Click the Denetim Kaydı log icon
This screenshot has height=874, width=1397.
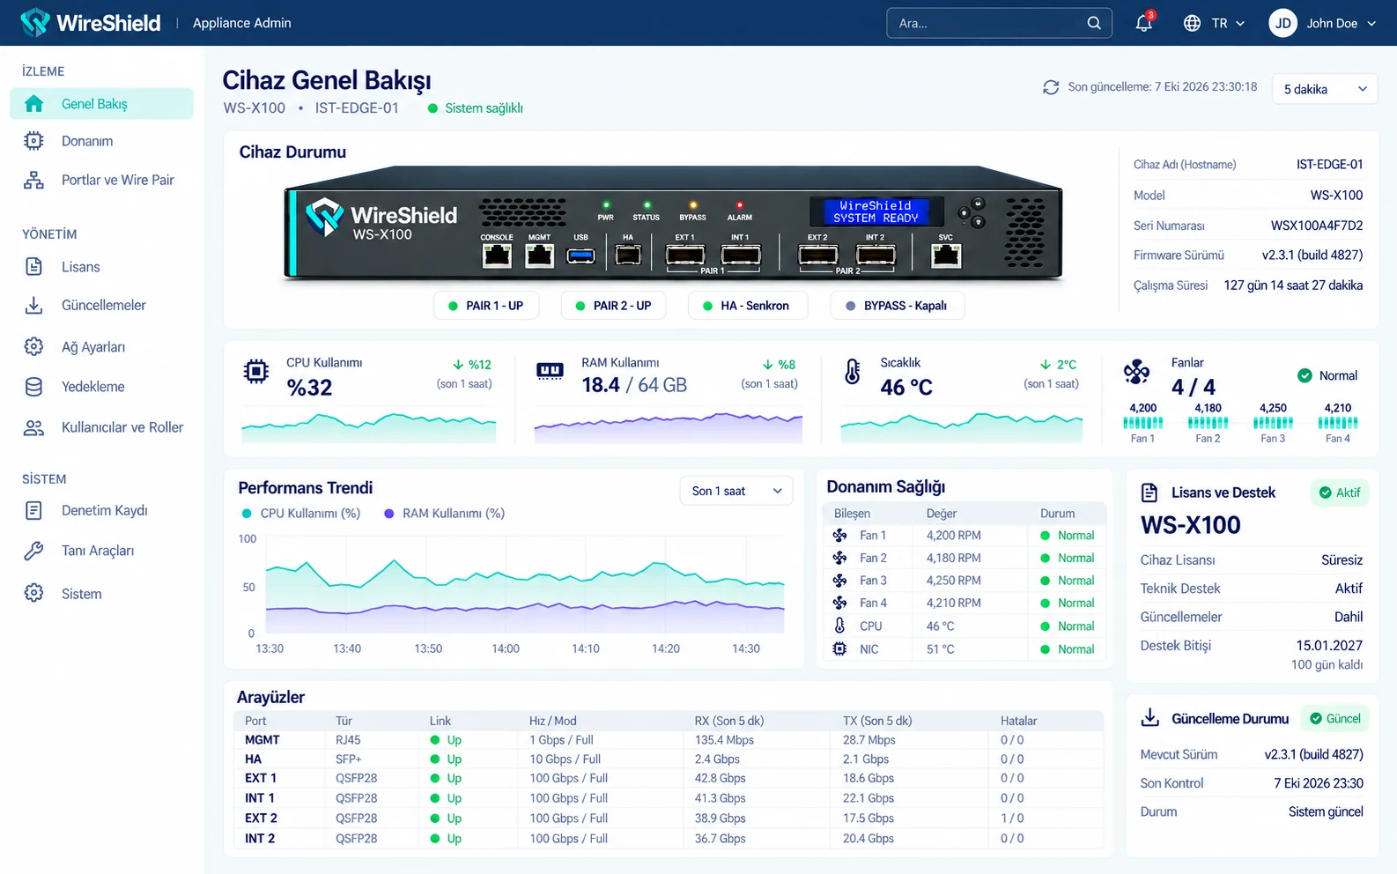point(33,510)
